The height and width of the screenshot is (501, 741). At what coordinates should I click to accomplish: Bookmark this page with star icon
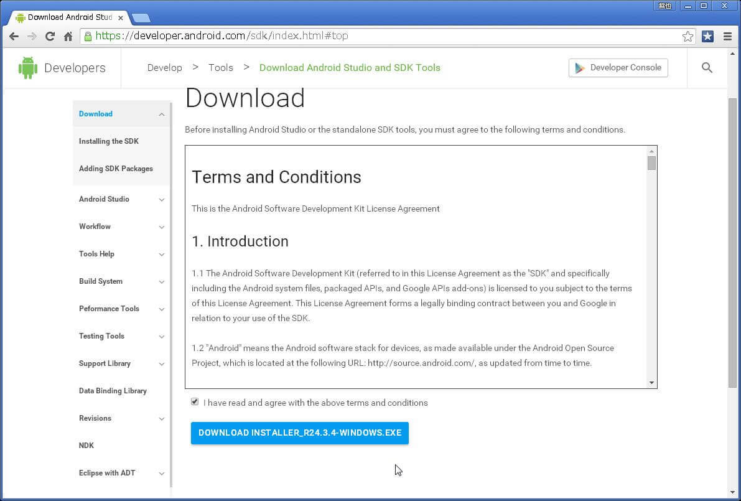[x=687, y=36]
